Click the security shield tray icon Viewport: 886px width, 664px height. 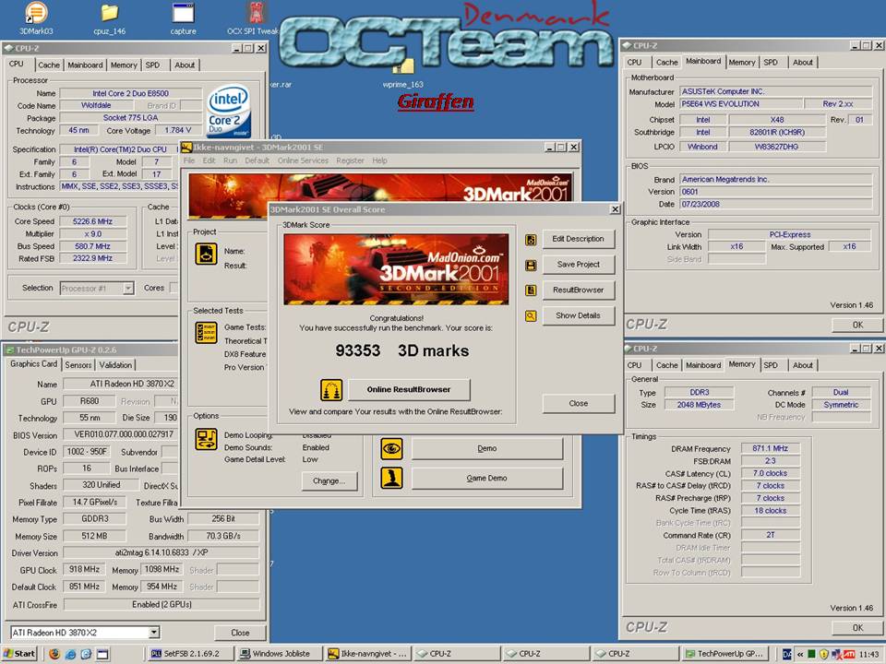[824, 654]
